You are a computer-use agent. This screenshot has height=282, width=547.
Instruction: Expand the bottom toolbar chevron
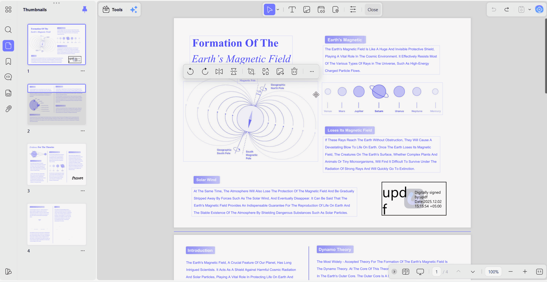pos(394,272)
